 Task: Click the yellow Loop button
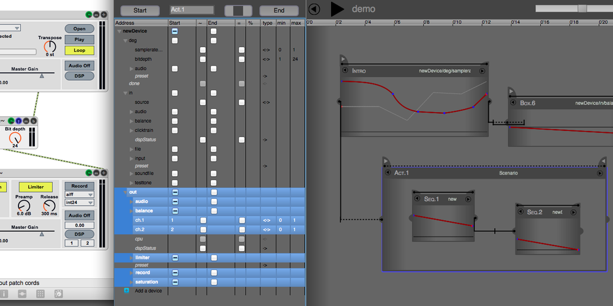(79, 50)
